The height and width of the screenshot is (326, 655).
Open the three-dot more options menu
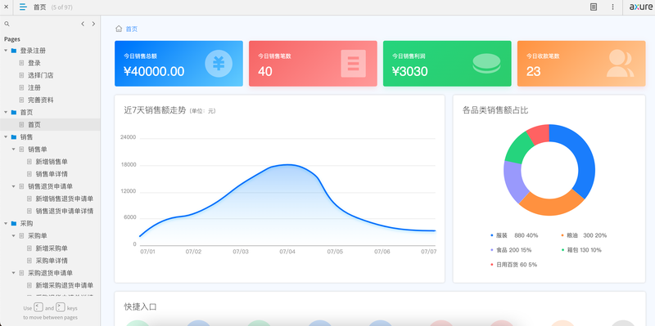612,7
